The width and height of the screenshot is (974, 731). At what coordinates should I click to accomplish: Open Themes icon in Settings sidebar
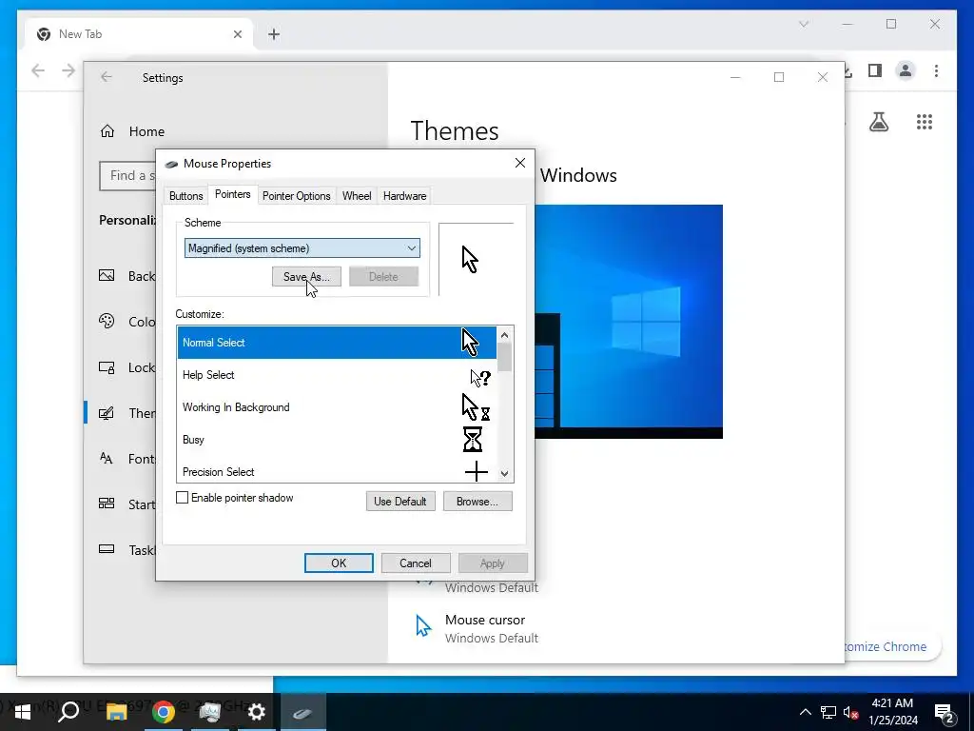[x=107, y=413]
